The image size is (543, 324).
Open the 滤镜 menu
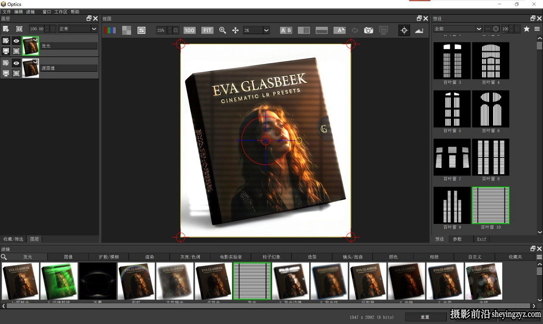coord(31,12)
